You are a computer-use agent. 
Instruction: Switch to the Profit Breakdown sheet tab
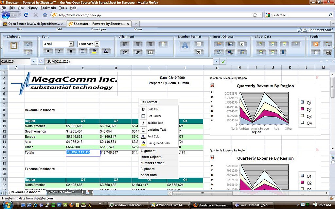[61, 192]
